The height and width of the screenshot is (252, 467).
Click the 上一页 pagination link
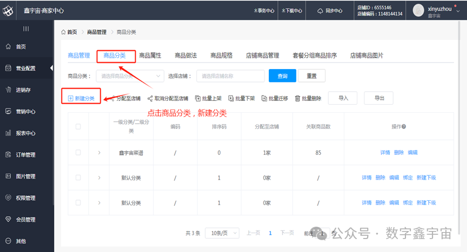253,233
